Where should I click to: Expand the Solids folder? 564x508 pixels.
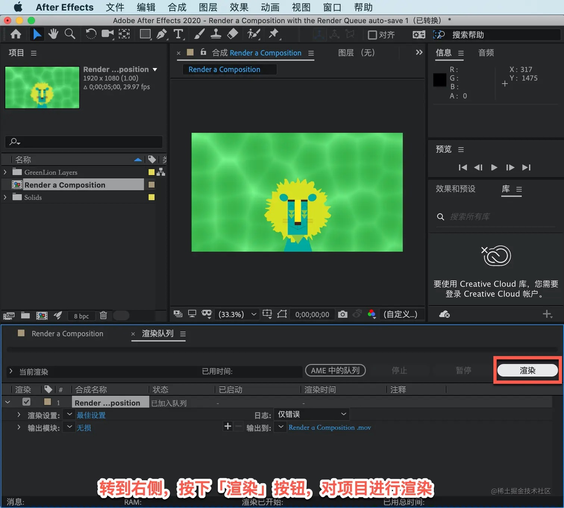[x=5, y=197]
